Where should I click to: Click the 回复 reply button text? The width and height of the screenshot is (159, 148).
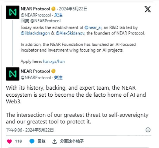[41, 141]
